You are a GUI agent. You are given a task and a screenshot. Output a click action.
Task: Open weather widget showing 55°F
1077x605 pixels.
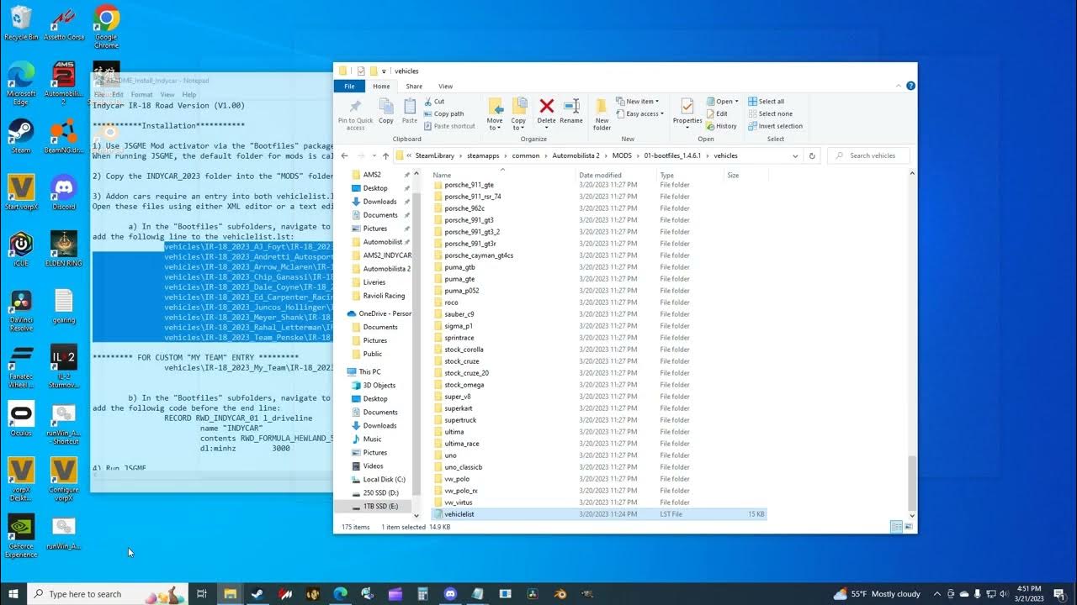[x=877, y=594]
